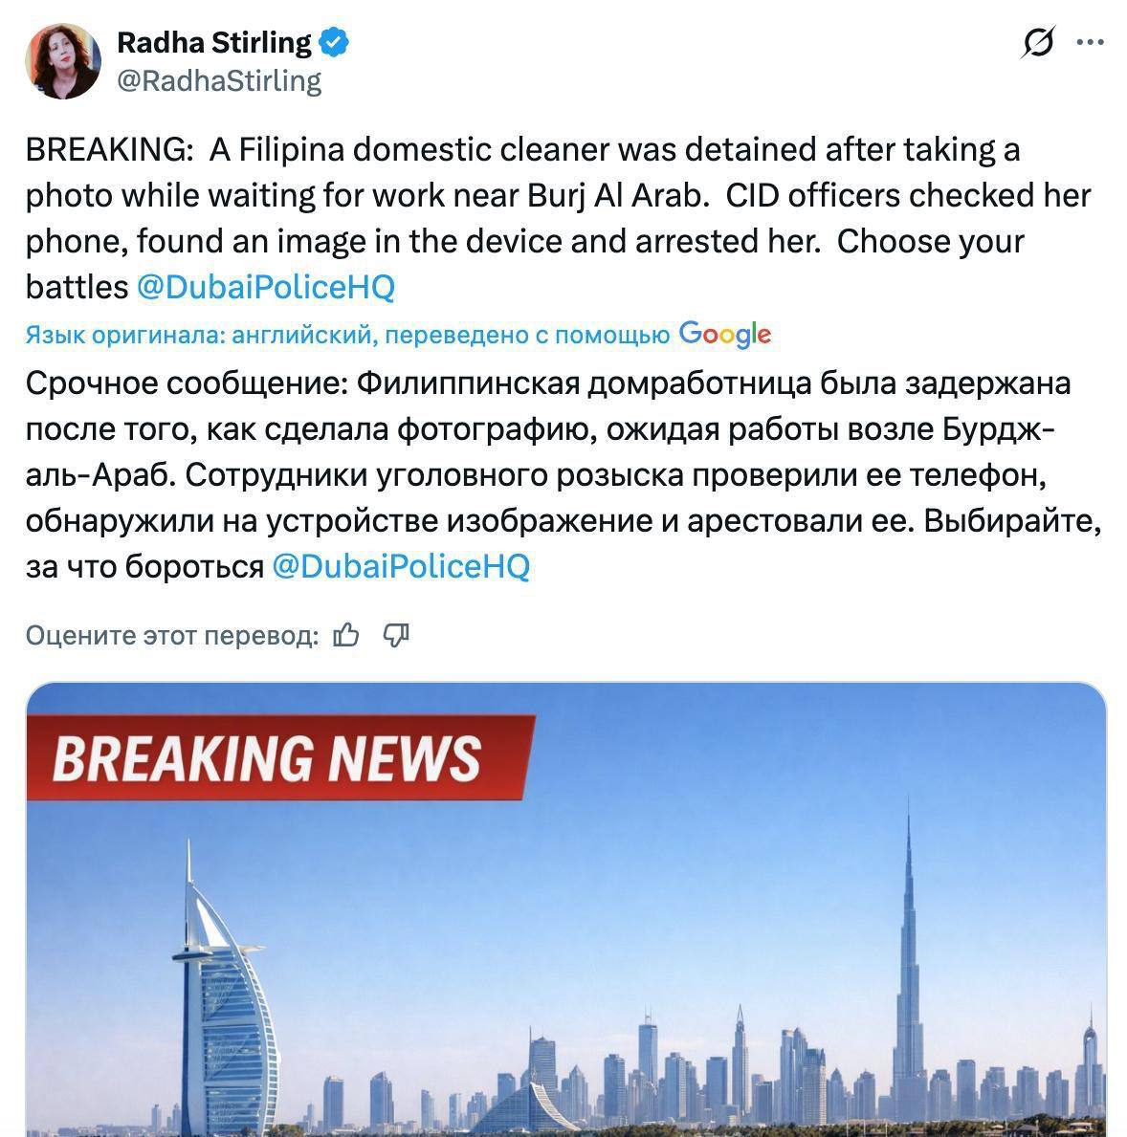Image resolution: width=1127 pixels, height=1137 pixels.
Task: Click the translated-from-English notice in Russian
Action: coord(347,335)
